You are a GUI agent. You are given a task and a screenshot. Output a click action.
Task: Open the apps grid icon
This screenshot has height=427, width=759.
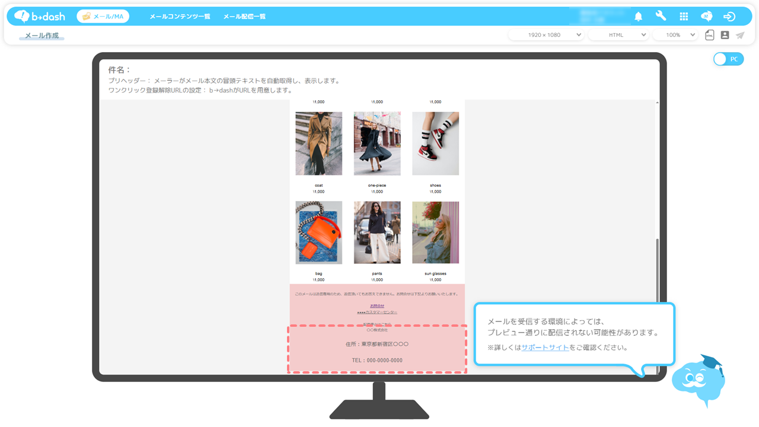coord(684,17)
